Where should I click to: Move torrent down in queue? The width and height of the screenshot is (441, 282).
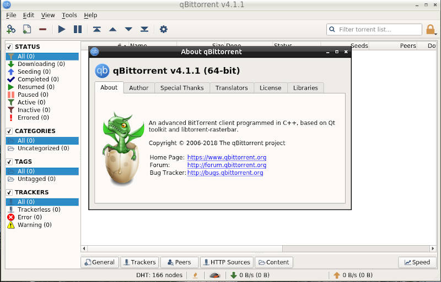[128, 29]
